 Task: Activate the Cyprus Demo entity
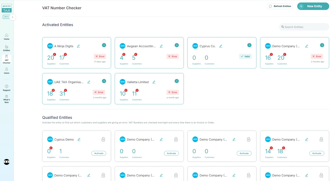tap(99, 153)
